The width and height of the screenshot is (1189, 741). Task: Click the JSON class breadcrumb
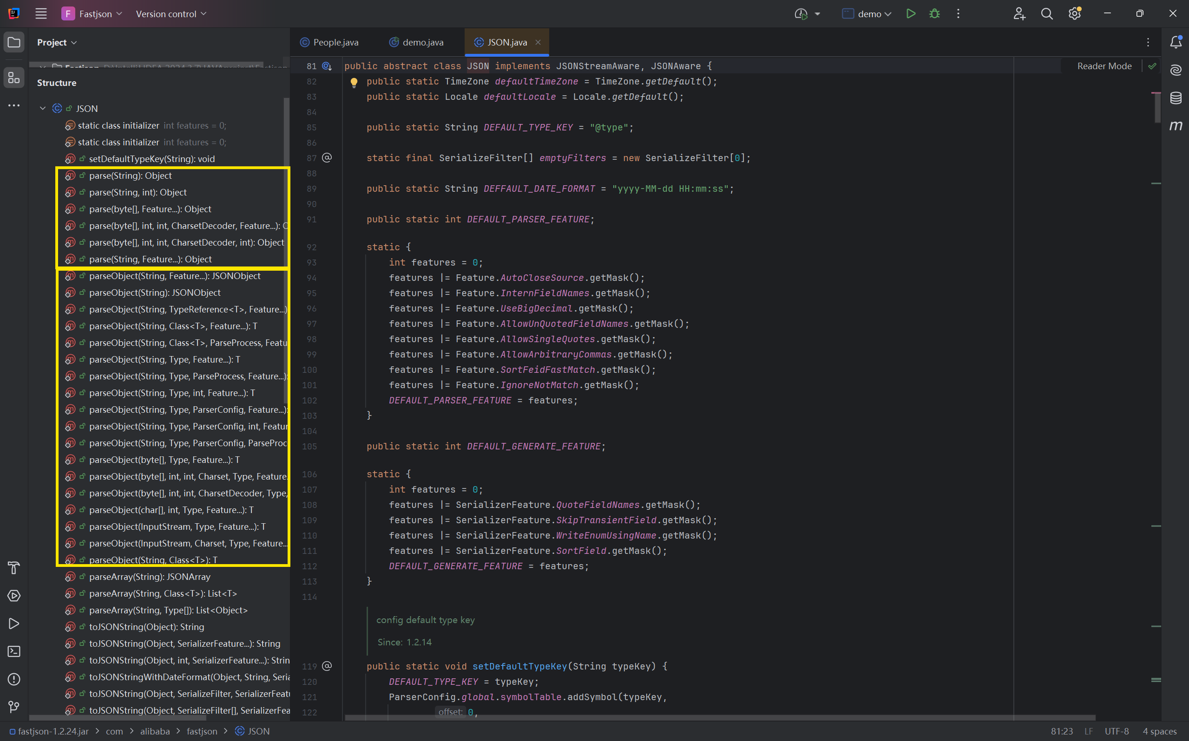click(x=252, y=731)
